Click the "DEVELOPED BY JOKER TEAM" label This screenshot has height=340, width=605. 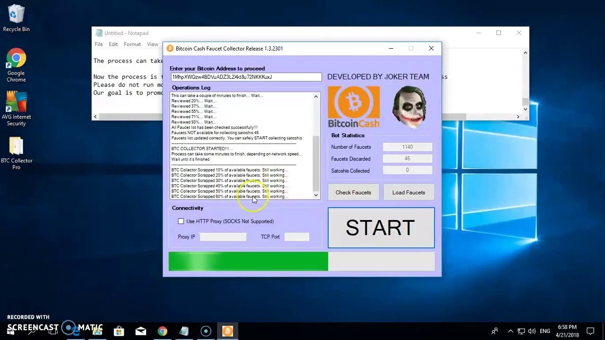pos(378,76)
